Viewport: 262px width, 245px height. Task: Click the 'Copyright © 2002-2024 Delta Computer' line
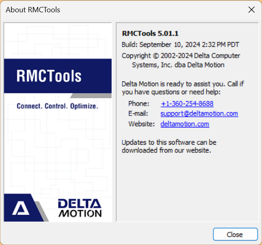(x=181, y=56)
